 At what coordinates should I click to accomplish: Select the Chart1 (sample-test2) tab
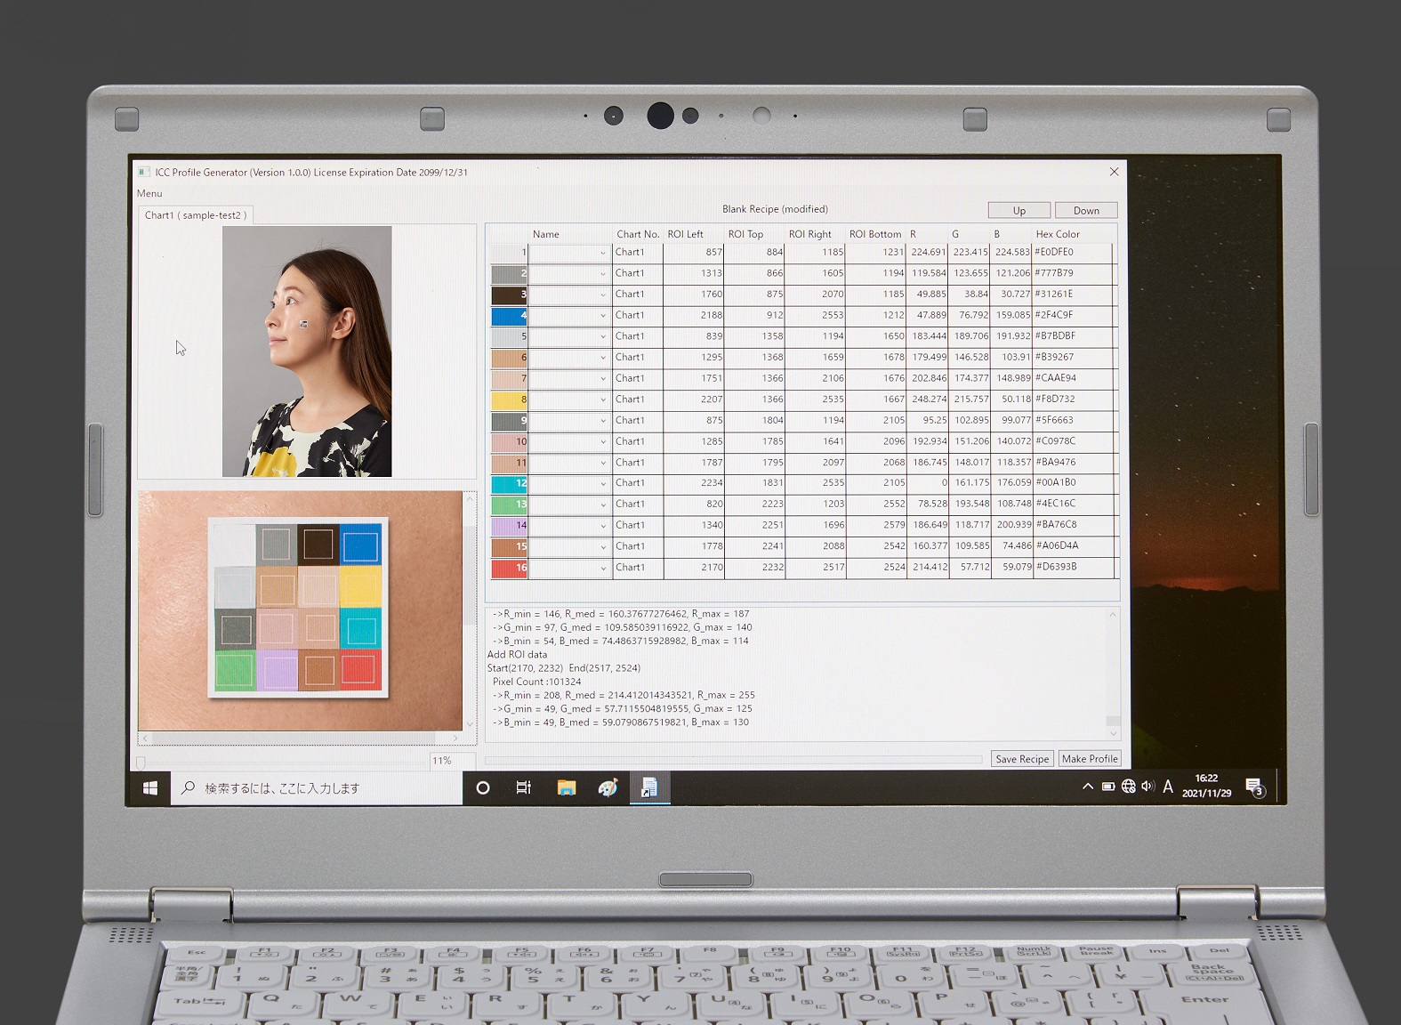(x=196, y=215)
